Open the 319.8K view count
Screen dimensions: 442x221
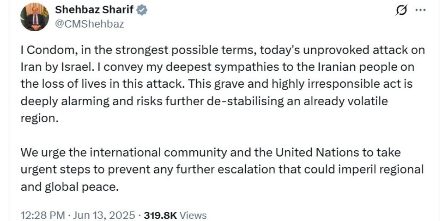coord(162,215)
